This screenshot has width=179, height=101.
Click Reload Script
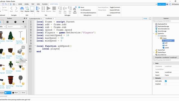click(x=102, y=10)
